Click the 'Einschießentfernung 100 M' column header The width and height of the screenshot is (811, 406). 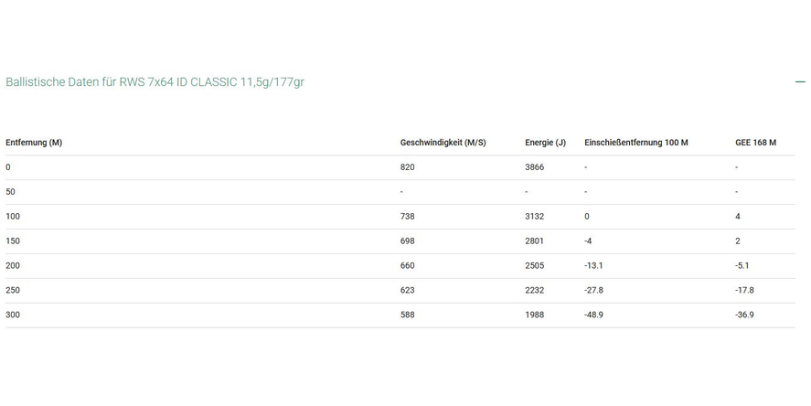click(635, 143)
